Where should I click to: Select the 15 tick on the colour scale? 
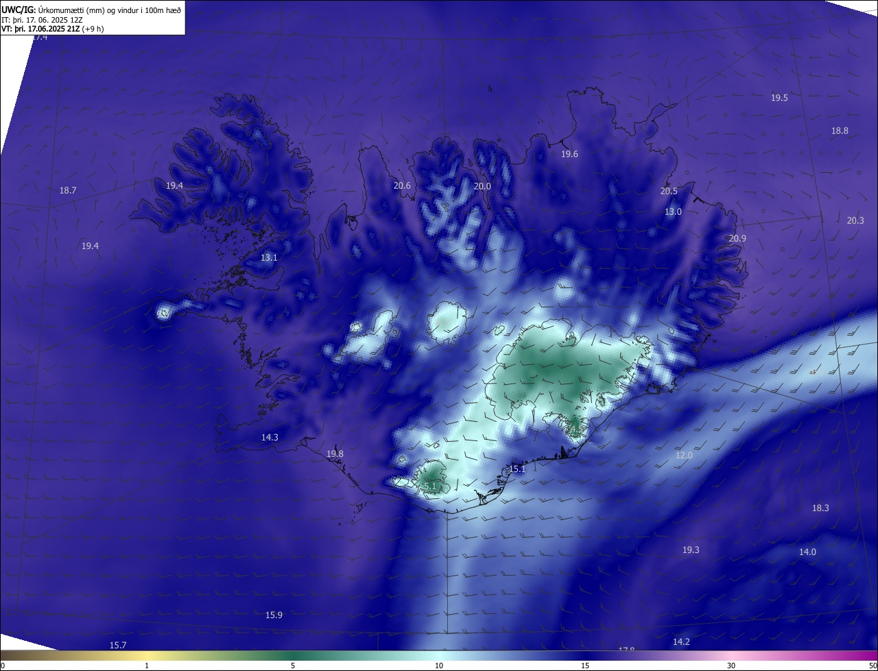(x=585, y=666)
